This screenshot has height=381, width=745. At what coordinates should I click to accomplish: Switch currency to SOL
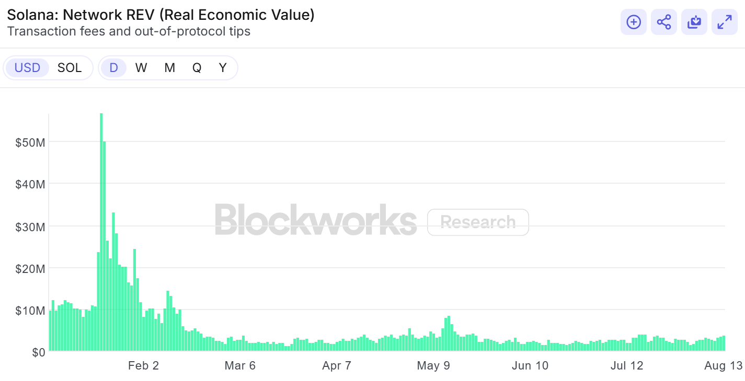pyautogui.click(x=70, y=68)
